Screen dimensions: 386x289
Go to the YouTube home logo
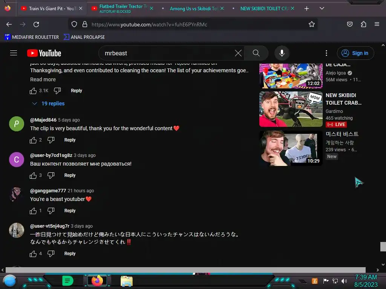click(x=44, y=53)
